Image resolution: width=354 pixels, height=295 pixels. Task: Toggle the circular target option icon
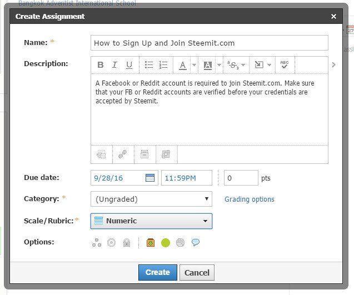(111, 243)
